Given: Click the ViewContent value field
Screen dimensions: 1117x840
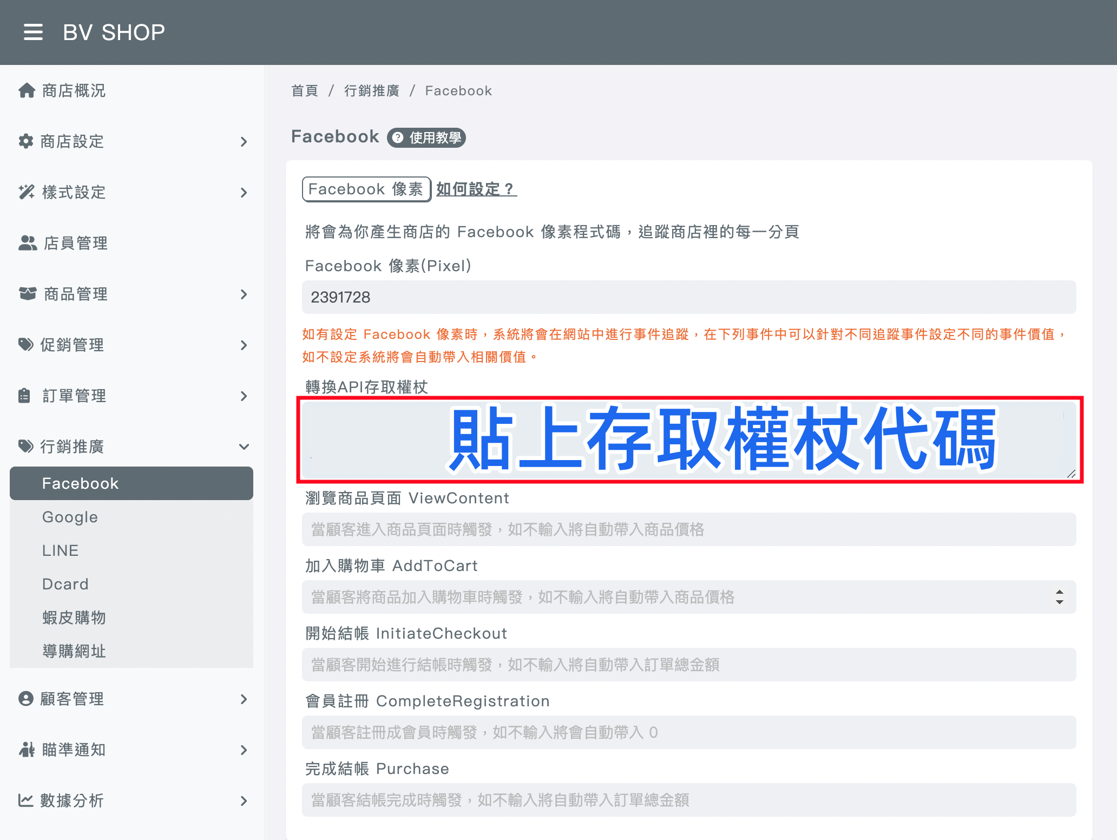Looking at the screenshot, I should 689,529.
